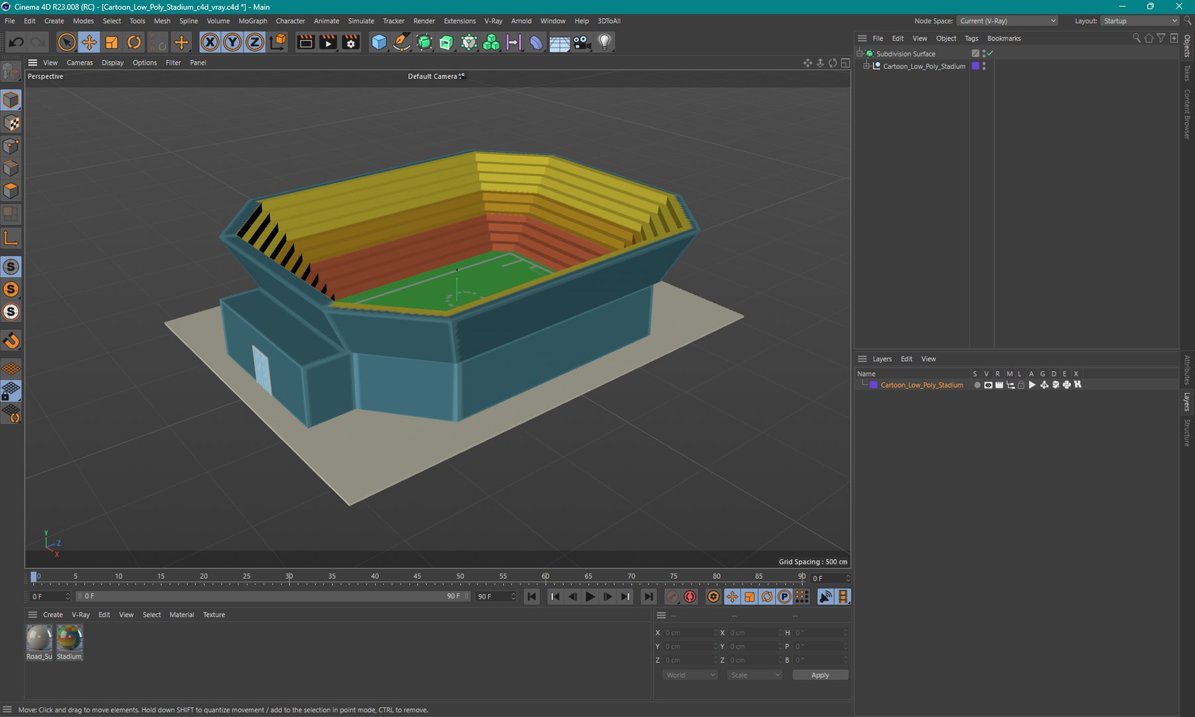Open the V-Ray menu
Viewport: 1195px width, 717px height.
tap(493, 21)
